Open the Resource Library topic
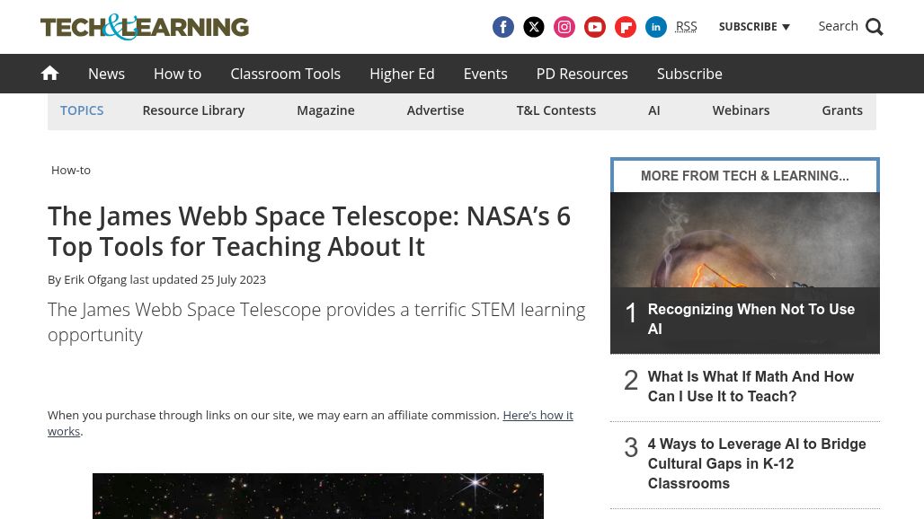Screen dimensions: 924x519 click(193, 110)
